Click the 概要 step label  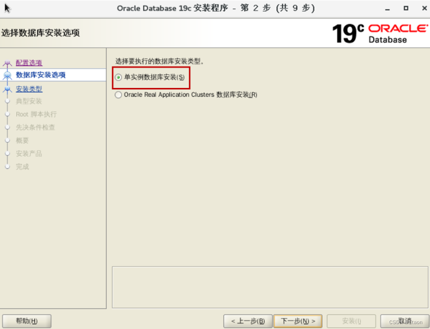click(22, 140)
